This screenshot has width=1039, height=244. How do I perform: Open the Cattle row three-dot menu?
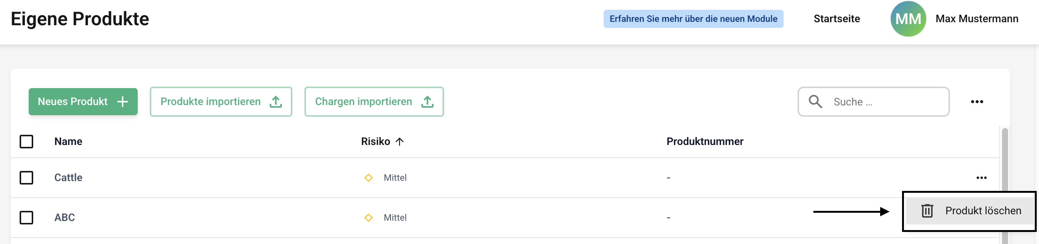(981, 178)
